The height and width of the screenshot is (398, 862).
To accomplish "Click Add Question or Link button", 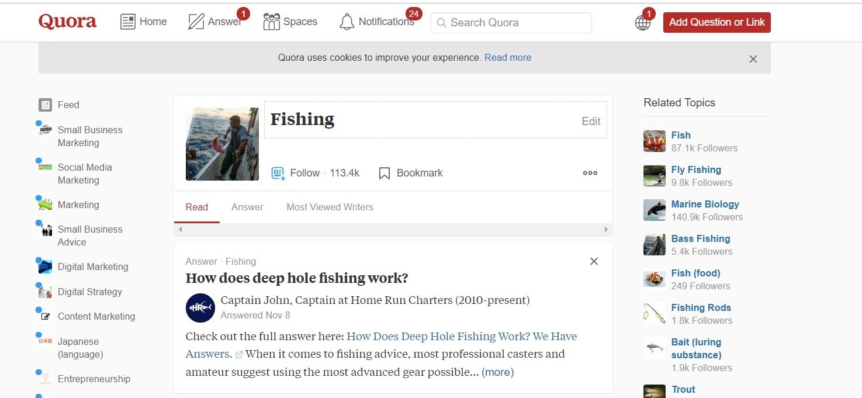I will (x=717, y=22).
